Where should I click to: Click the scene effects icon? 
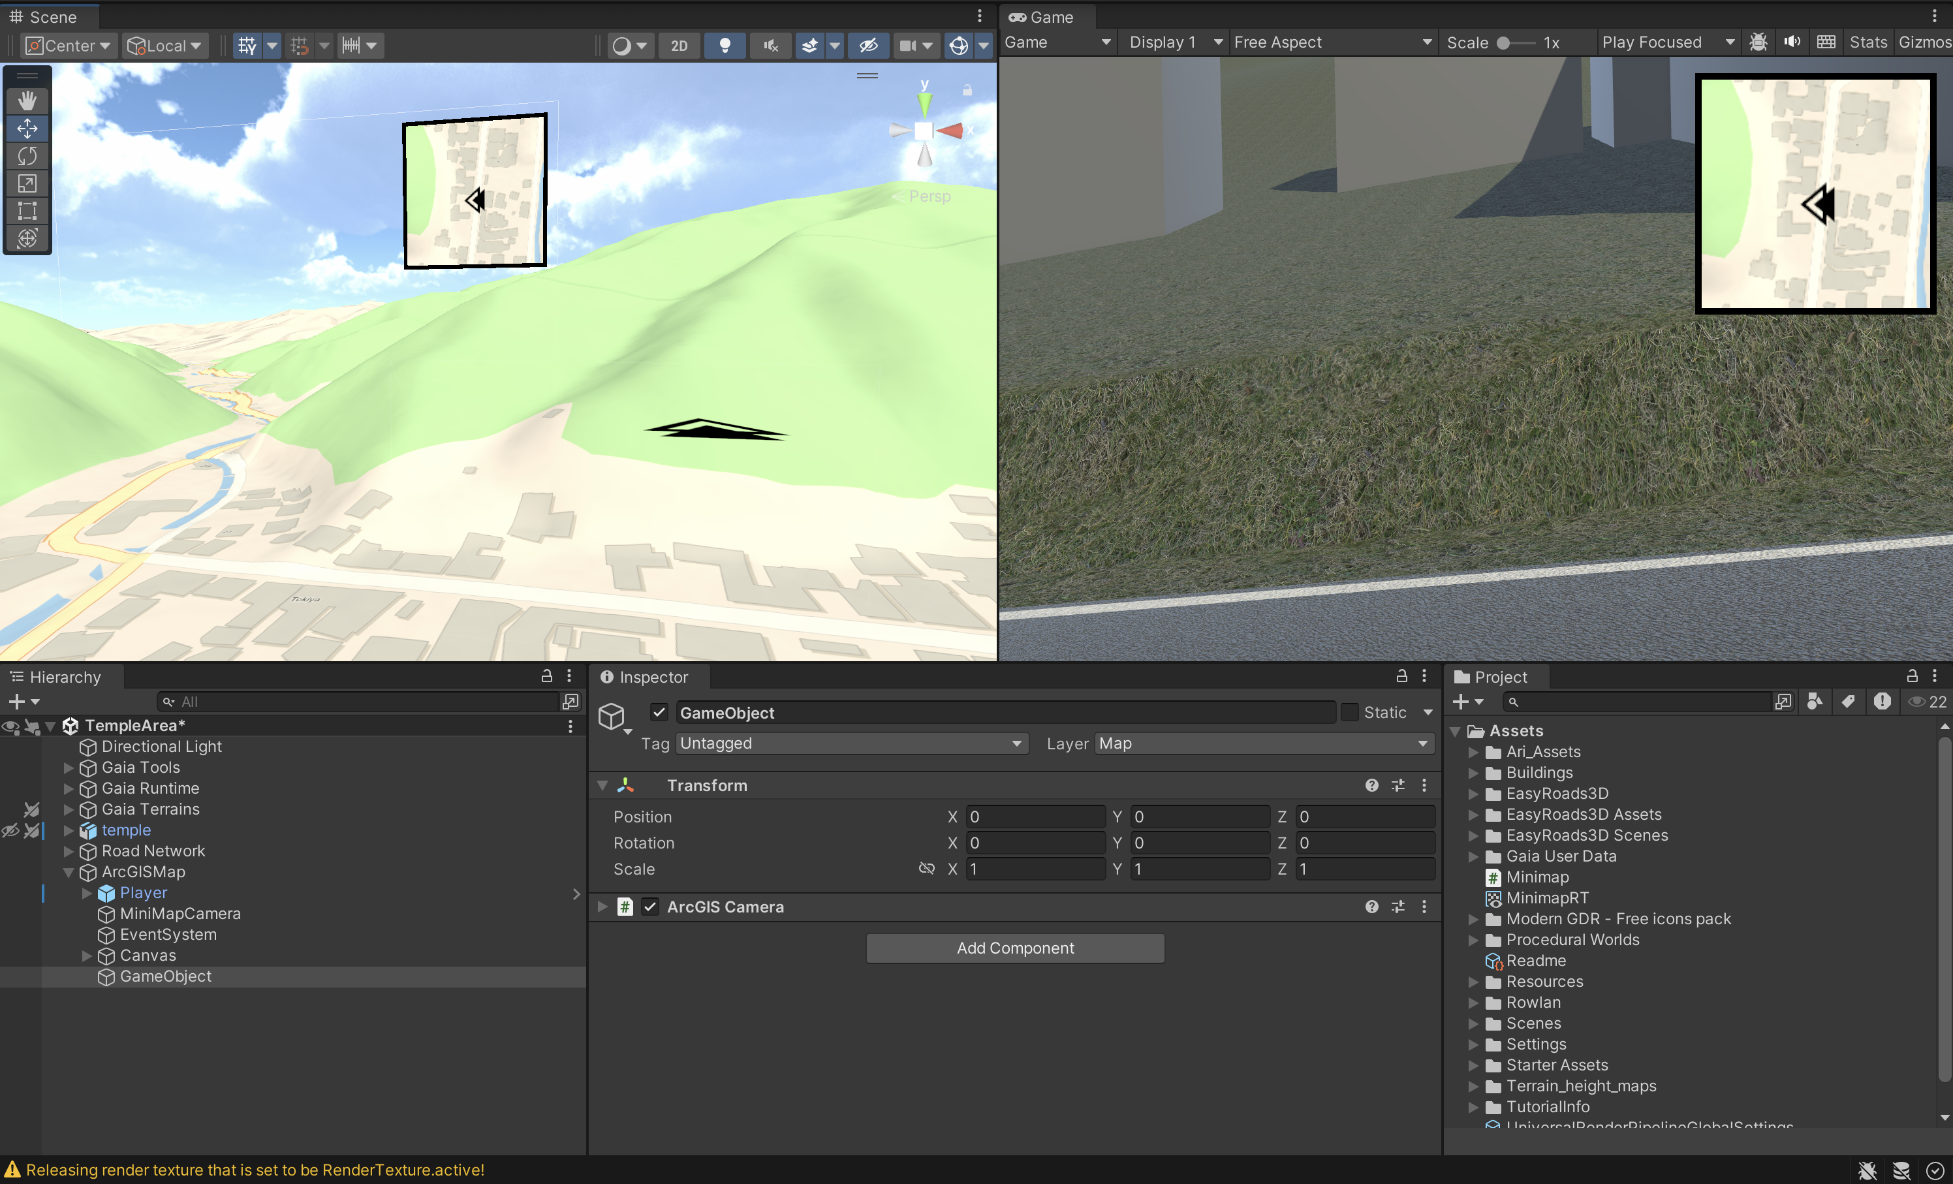pos(809,45)
